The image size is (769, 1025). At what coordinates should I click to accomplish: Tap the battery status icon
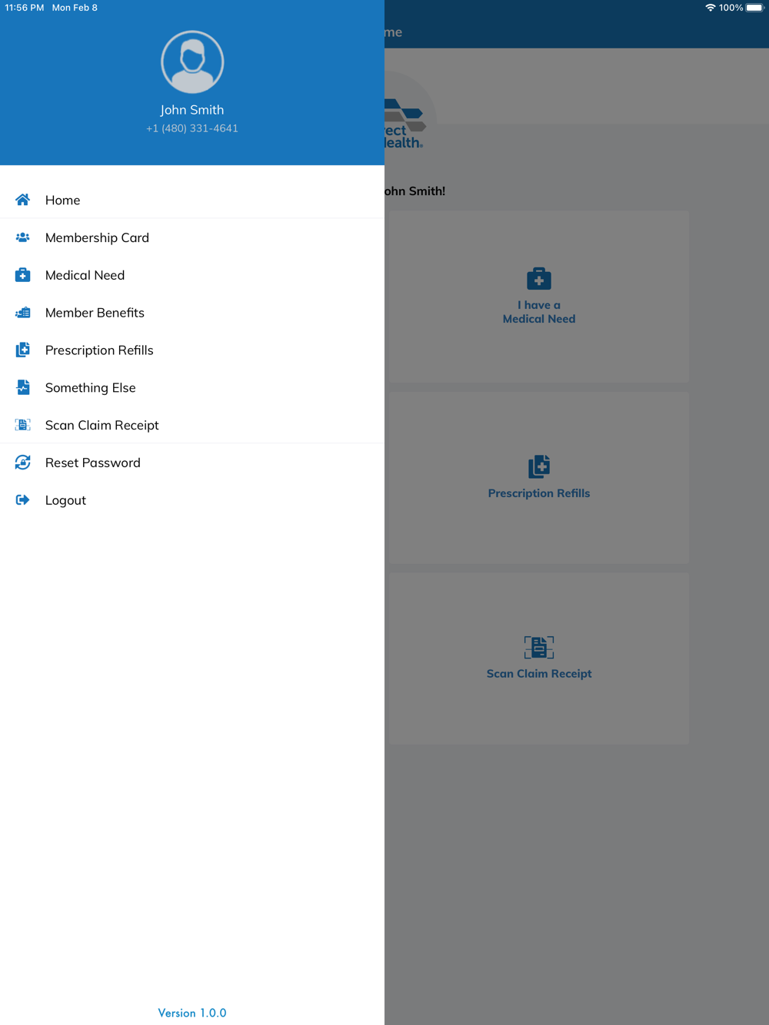(755, 8)
